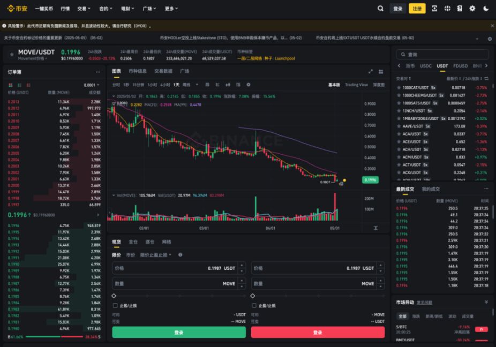
Task: Open 我的成交 tab
Action: pos(431,189)
